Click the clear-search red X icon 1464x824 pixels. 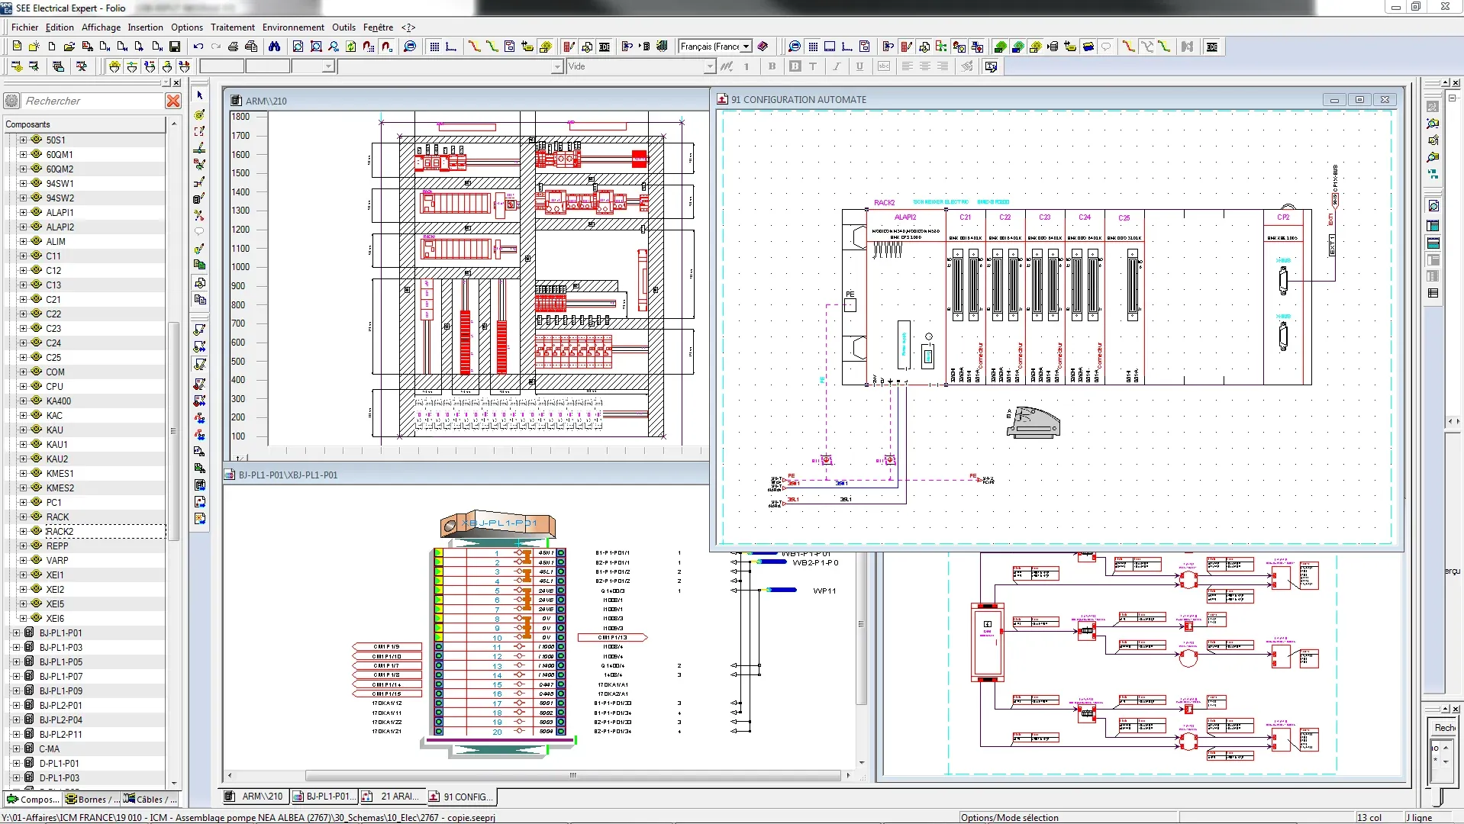pyautogui.click(x=173, y=101)
